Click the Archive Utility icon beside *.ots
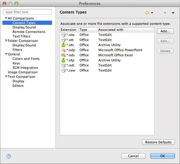The width and height of the screenshot is (180, 164). [63, 45]
